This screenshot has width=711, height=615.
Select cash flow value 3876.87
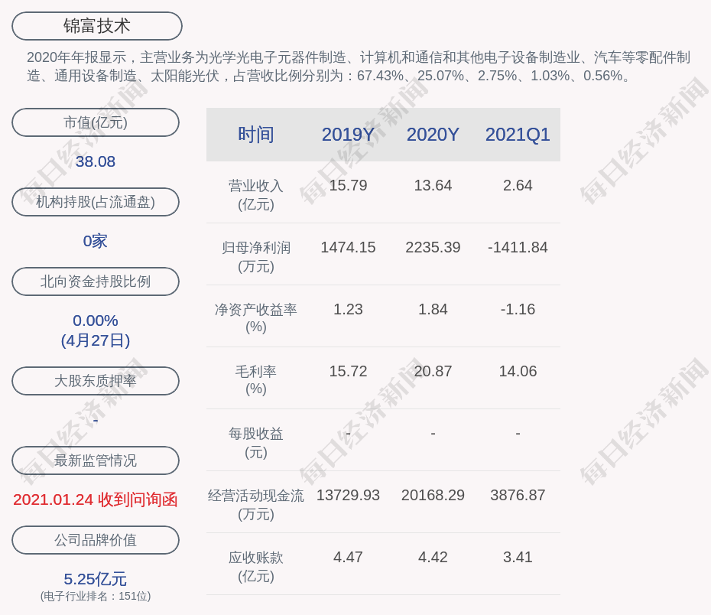tap(518, 495)
